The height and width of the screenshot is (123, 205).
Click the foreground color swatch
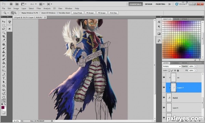tap(3, 107)
